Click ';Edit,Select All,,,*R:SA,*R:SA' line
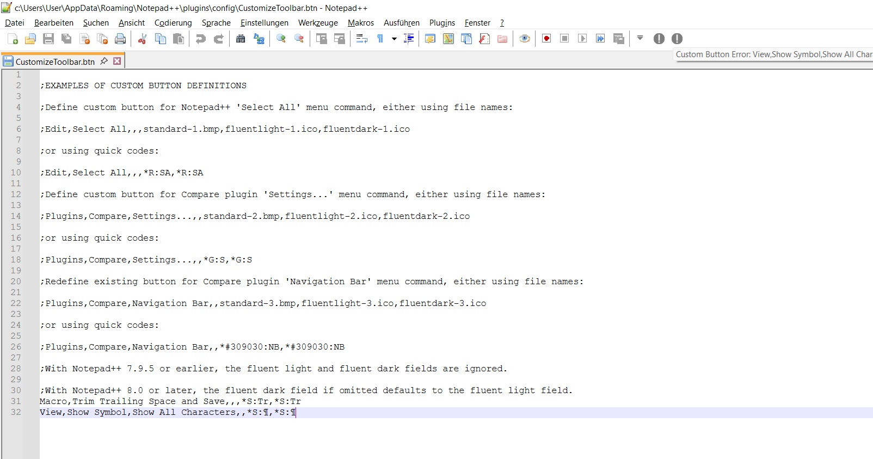873x459 pixels. (x=121, y=173)
